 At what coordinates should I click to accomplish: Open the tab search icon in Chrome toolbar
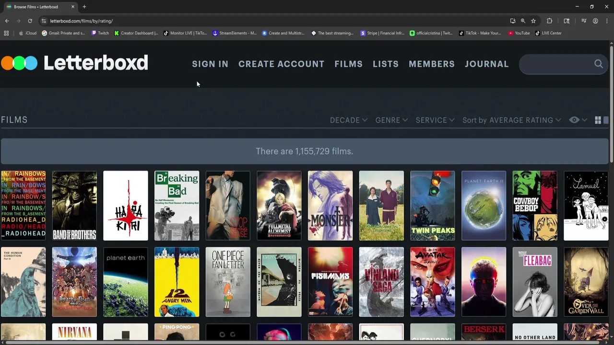(x=567, y=21)
